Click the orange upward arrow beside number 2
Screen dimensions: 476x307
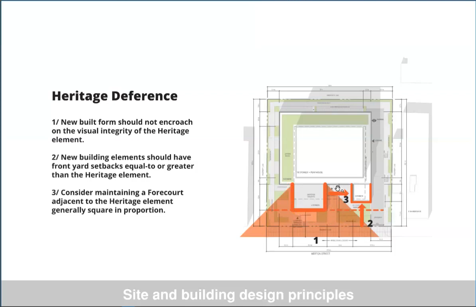pyautogui.click(x=362, y=215)
